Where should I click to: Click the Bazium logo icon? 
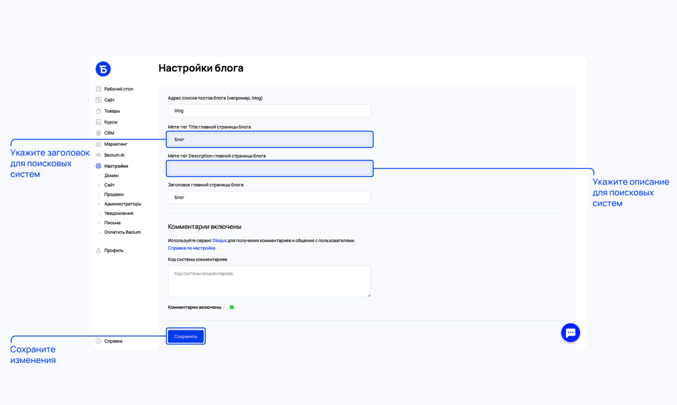point(103,69)
